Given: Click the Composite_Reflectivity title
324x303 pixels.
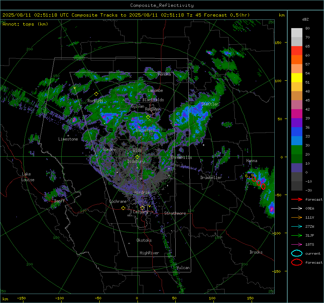Looking at the screenshot, I should 162,5.
